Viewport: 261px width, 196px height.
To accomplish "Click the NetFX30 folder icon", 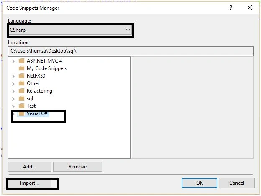I will tap(21, 76).
